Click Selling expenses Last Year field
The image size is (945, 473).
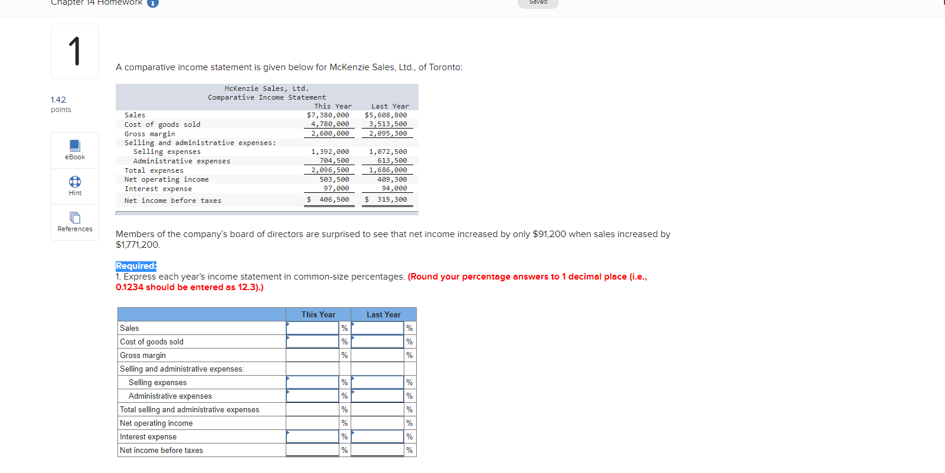[x=377, y=382]
